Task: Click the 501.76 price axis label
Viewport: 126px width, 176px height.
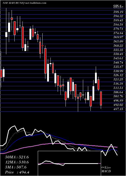Action: [x=118, y=96]
